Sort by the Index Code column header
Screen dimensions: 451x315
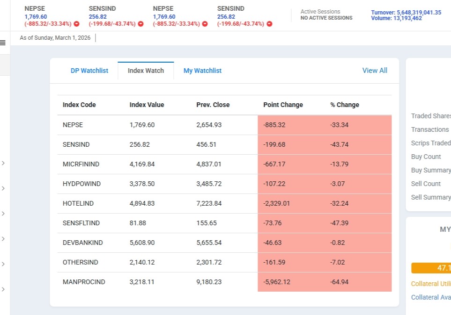click(x=79, y=105)
